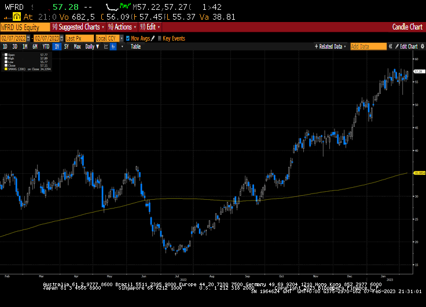Select the 5Y time range tab
Screen dimensions: 426x307
tap(67, 46)
